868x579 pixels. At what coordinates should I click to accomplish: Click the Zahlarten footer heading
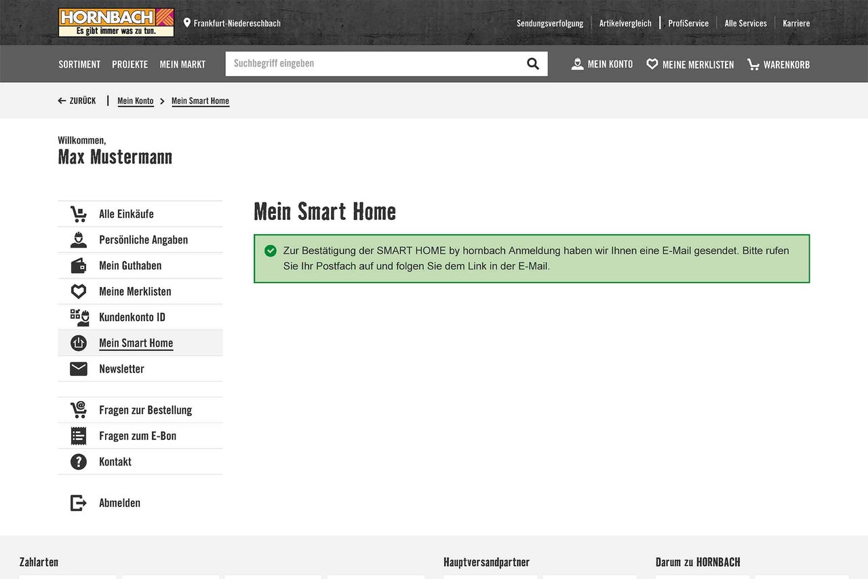(x=39, y=563)
